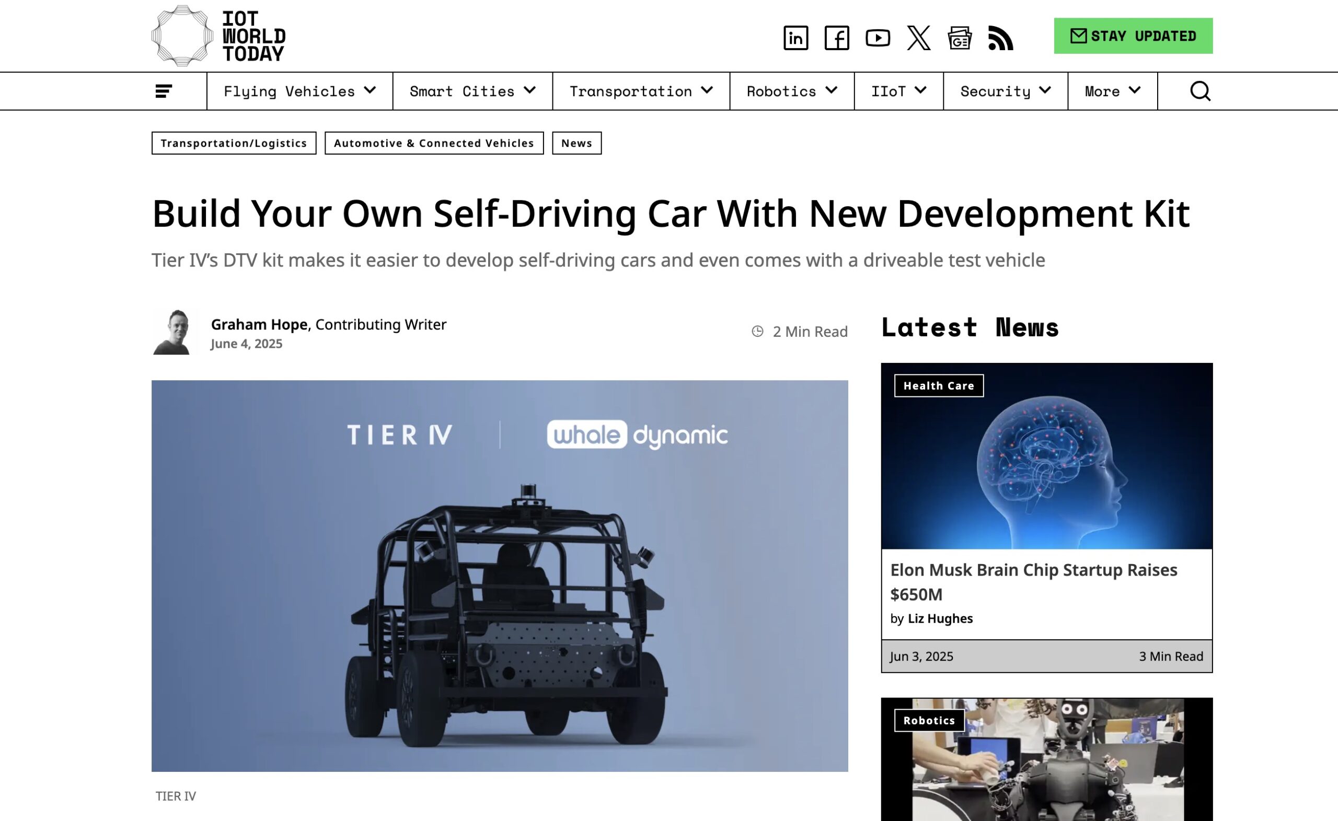
Task: Open the X (Twitter) profile icon
Action: (x=919, y=38)
